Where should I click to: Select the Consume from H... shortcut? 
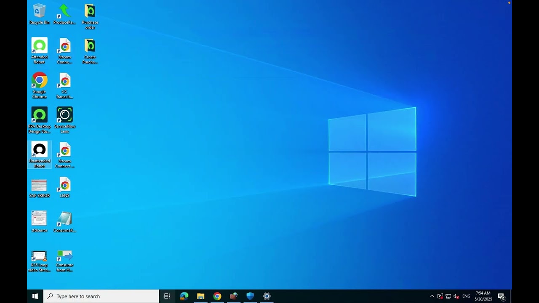click(64, 261)
